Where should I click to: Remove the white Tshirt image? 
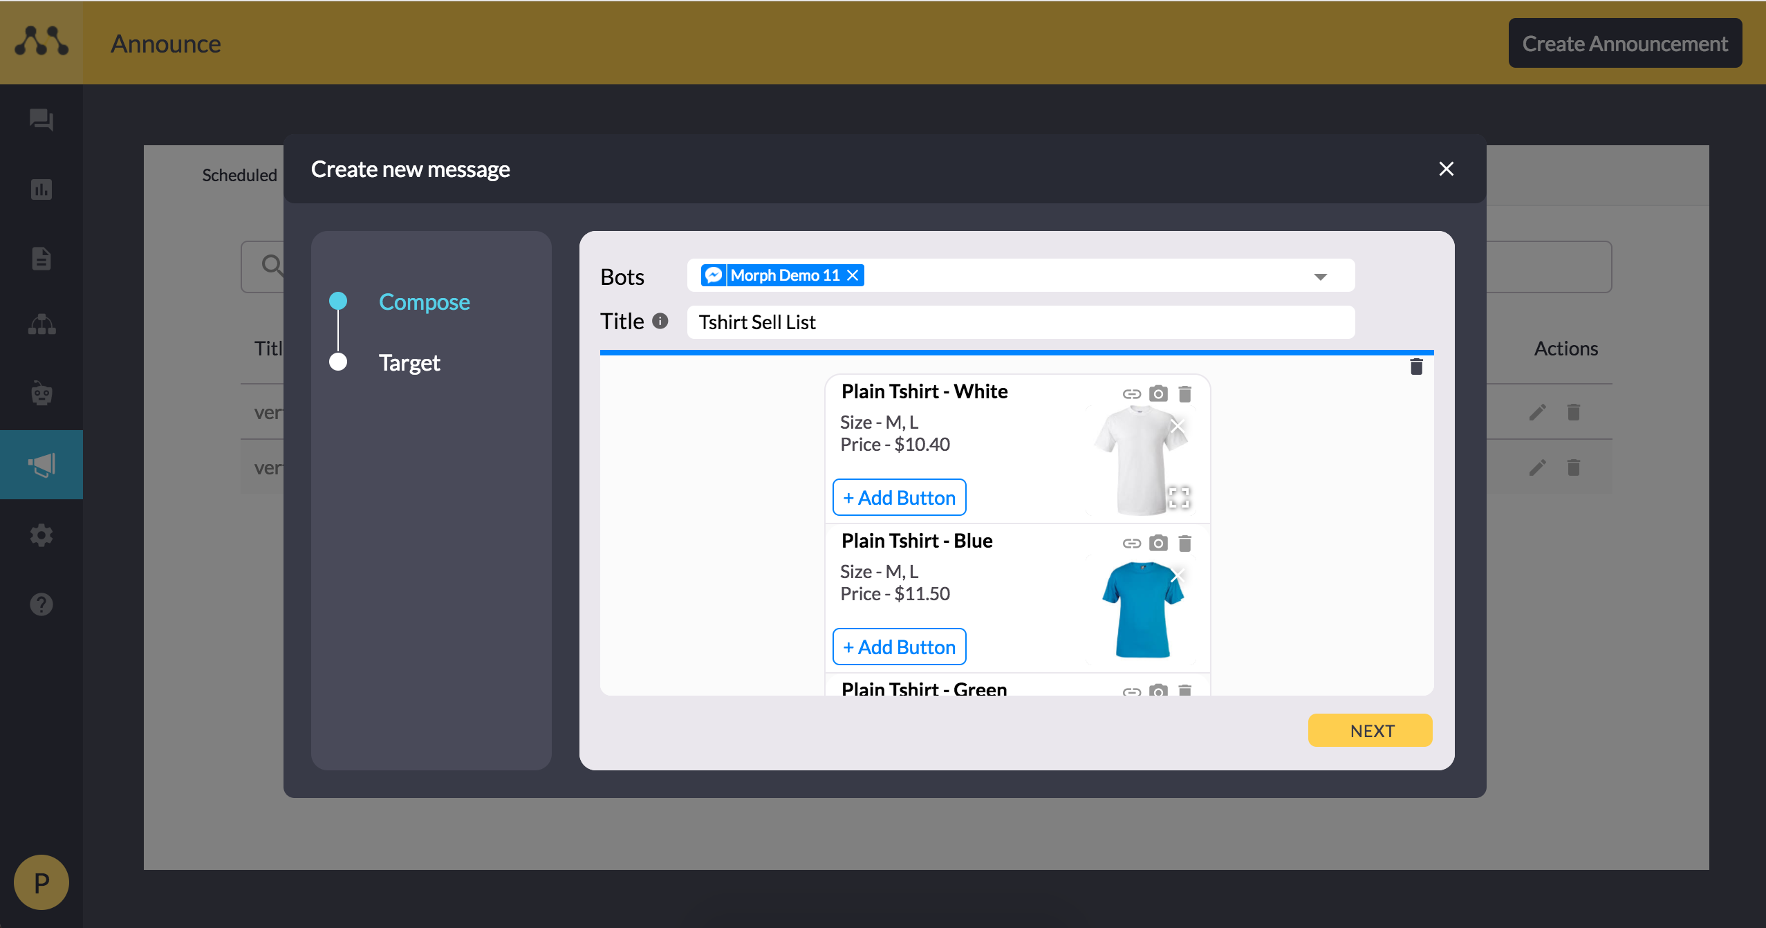click(x=1178, y=425)
